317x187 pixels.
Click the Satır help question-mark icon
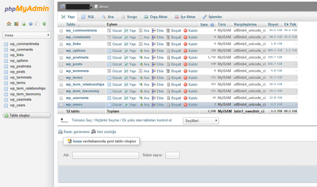212,25
